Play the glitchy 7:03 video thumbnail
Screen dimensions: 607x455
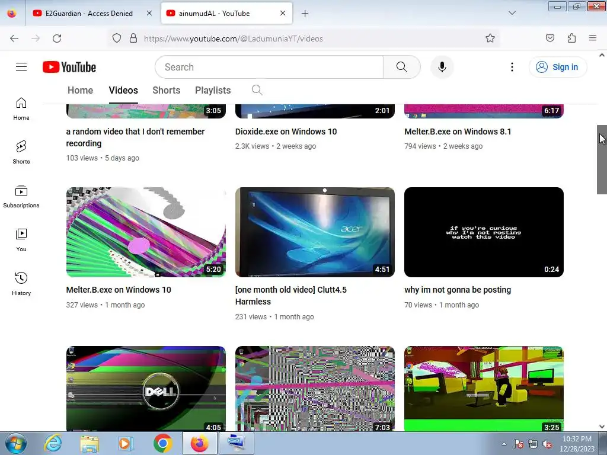click(x=315, y=389)
